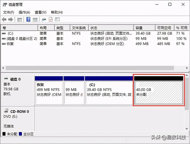Viewport: 190px width, 144px height.
Task: Sort by the 容量 column header
Action: pos(144,28)
